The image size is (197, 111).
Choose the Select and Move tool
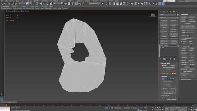[41, 4]
